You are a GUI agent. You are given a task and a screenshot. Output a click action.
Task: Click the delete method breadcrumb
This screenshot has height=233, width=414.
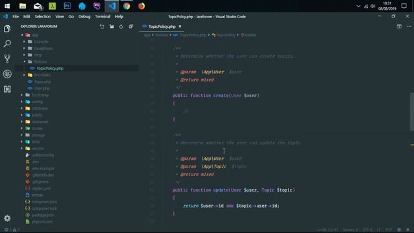250,35
